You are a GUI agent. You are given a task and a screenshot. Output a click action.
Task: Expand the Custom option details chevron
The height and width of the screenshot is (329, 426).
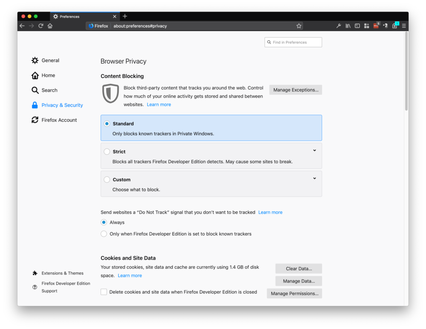(x=314, y=179)
